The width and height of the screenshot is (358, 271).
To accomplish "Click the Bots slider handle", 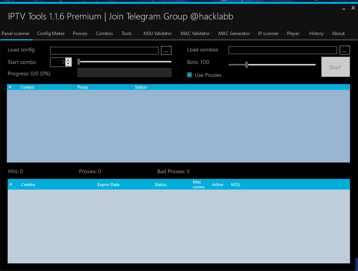I will coord(247,65).
